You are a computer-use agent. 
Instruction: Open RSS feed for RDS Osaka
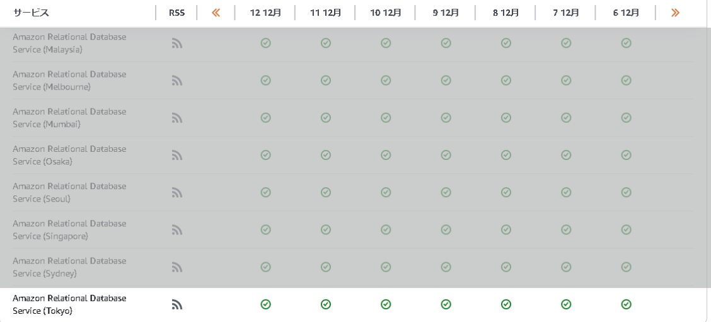(x=177, y=156)
